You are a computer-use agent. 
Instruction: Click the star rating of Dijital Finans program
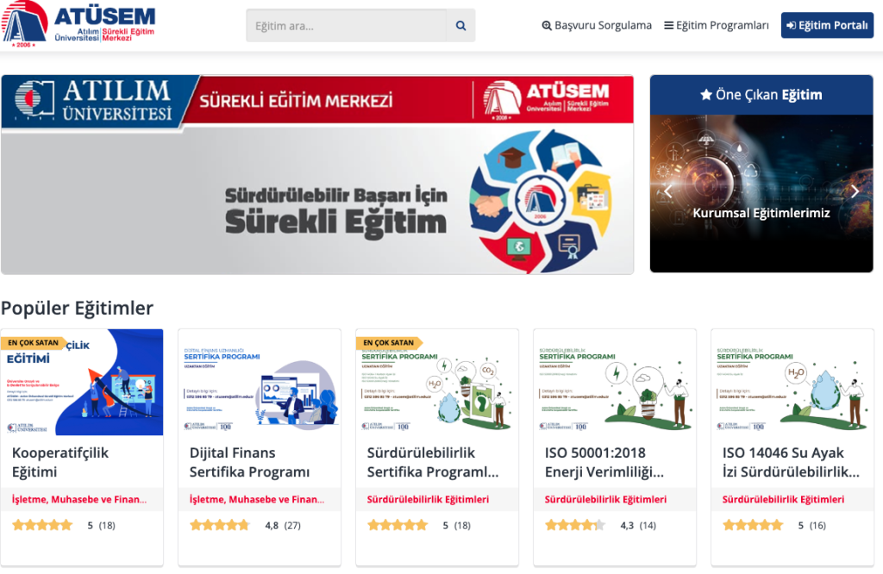[220, 525]
